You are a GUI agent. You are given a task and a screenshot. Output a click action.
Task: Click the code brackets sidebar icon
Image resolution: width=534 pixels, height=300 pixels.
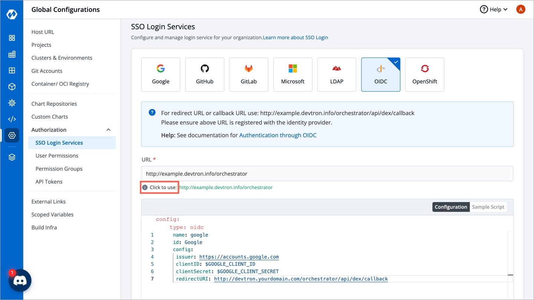click(x=12, y=119)
